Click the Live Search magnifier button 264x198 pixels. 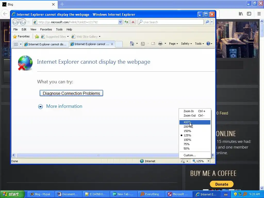(208, 22)
